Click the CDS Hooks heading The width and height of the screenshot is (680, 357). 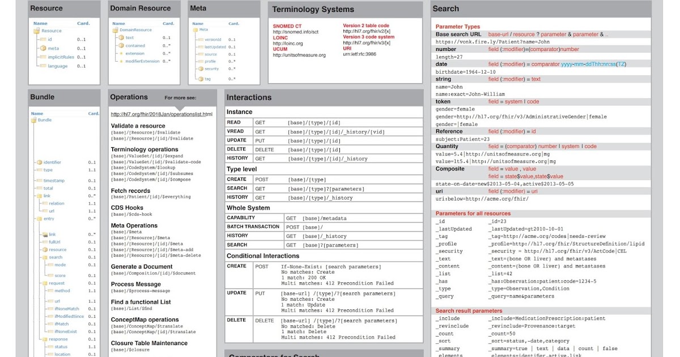[x=127, y=208]
